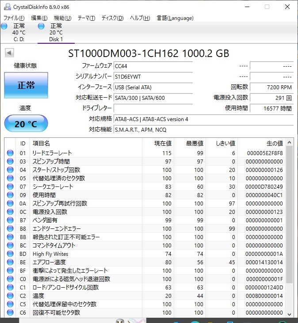The width and height of the screenshot is (298, 323).
Task: Click the interface field USB (Serial ATA)
Action: point(153,87)
